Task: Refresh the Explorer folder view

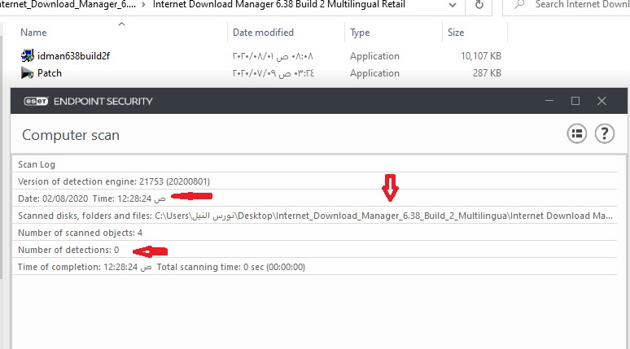Action: click(x=480, y=5)
